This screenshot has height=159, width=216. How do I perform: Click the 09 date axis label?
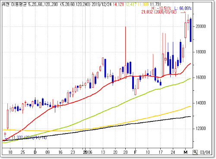click(48, 152)
